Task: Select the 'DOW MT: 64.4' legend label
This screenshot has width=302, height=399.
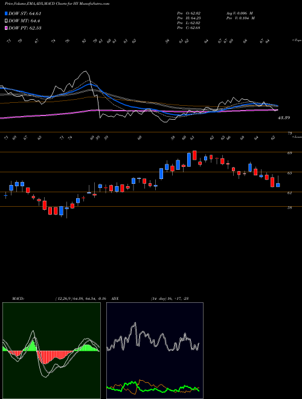Action: click(x=24, y=21)
